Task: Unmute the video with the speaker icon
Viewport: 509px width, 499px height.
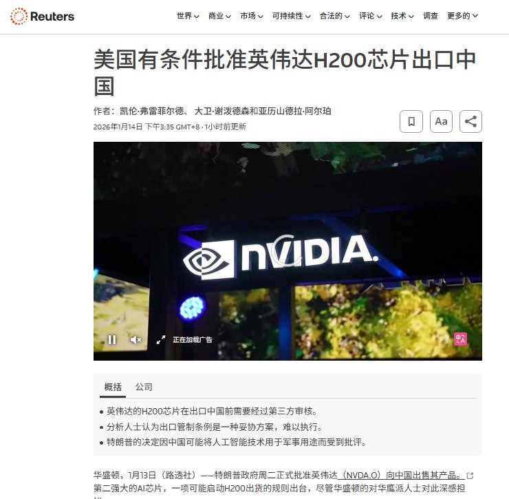Action: coord(136,340)
